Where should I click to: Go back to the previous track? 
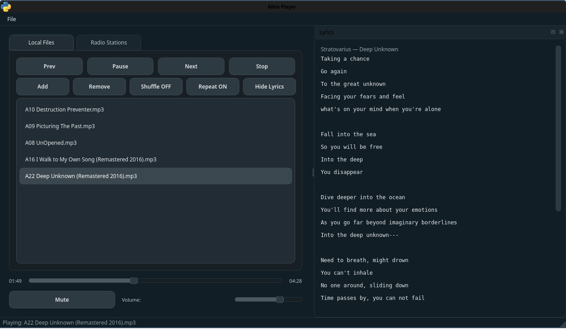click(x=49, y=66)
